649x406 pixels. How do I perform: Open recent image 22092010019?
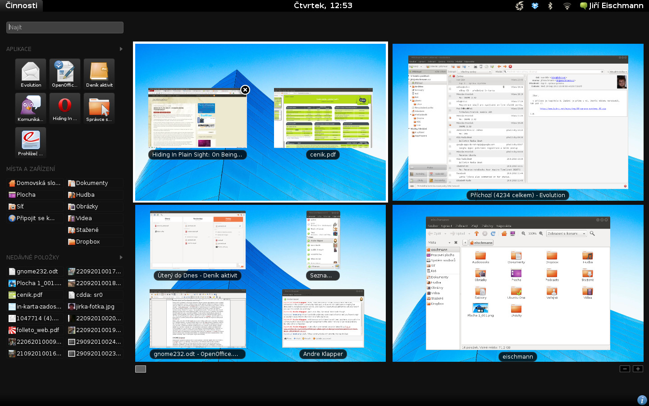pos(95,330)
